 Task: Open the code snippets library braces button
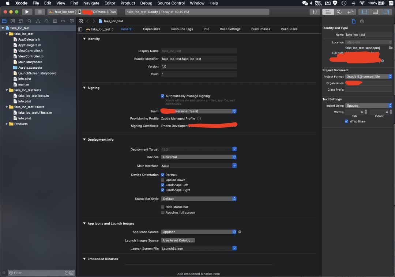click(315, 12)
